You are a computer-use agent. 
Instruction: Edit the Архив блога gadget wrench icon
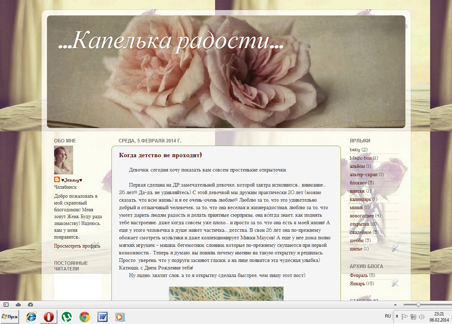coord(395,283)
